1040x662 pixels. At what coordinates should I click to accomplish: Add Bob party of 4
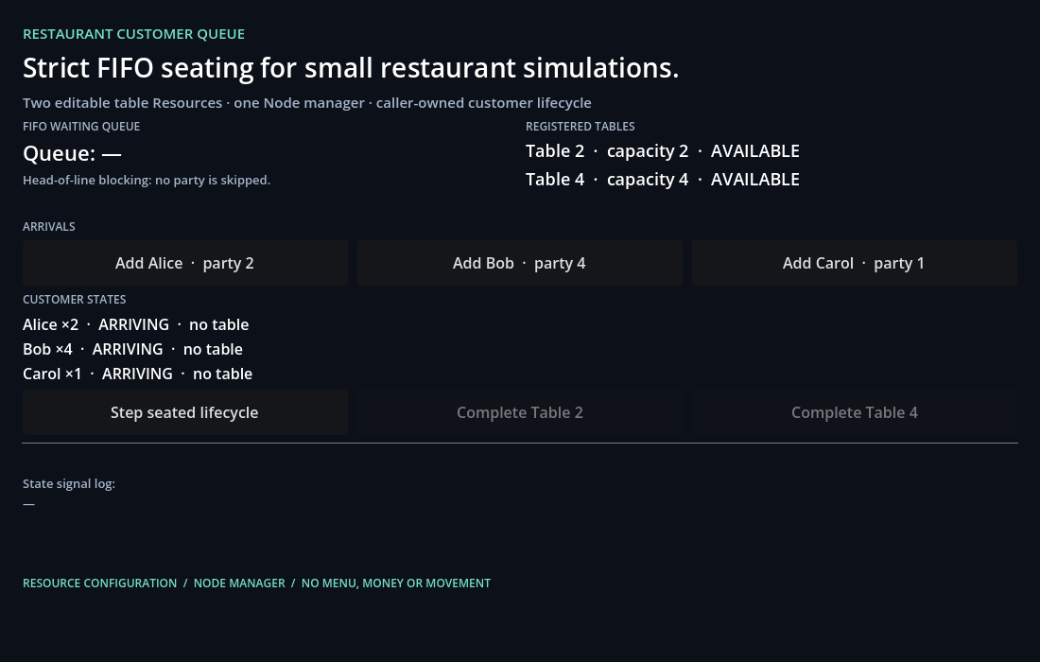(x=519, y=263)
